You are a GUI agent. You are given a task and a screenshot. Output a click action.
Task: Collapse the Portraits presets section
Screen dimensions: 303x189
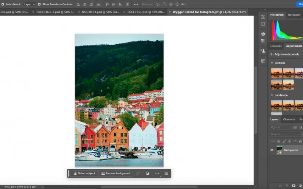pyautogui.click(x=272, y=63)
